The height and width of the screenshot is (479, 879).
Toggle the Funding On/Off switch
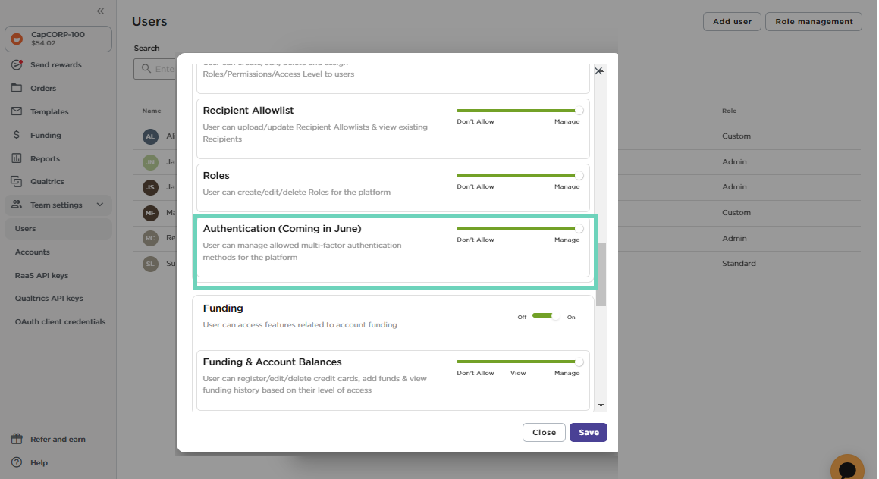(x=546, y=317)
